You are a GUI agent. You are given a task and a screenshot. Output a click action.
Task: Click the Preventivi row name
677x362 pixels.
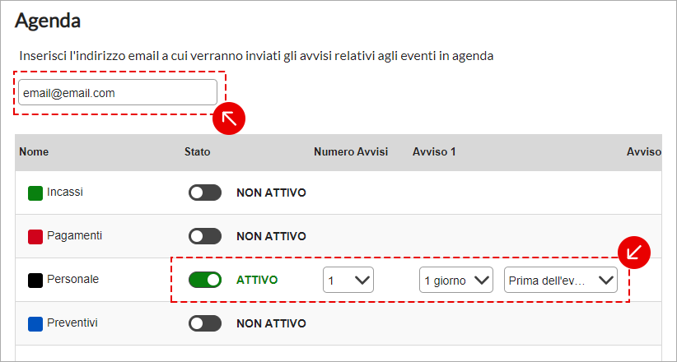[72, 323]
